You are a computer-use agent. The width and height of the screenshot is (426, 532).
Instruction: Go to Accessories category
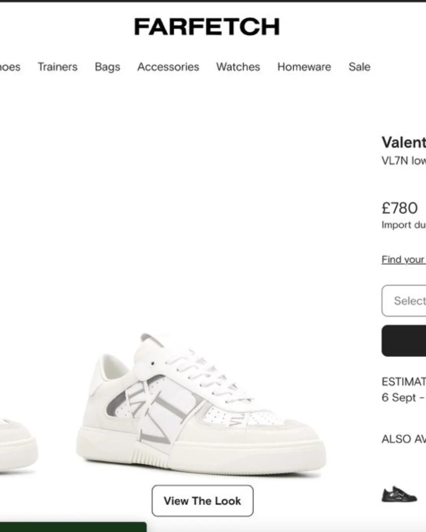click(x=168, y=67)
